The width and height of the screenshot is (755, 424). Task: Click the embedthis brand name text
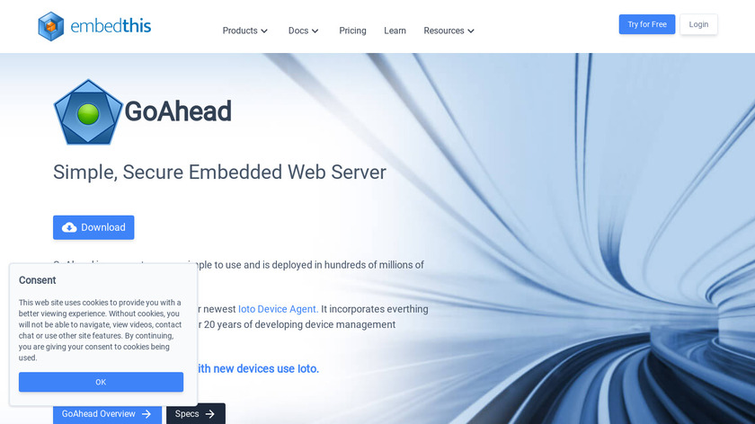(x=111, y=26)
